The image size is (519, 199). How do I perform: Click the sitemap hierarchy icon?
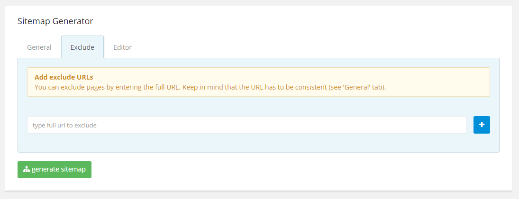coord(27,170)
